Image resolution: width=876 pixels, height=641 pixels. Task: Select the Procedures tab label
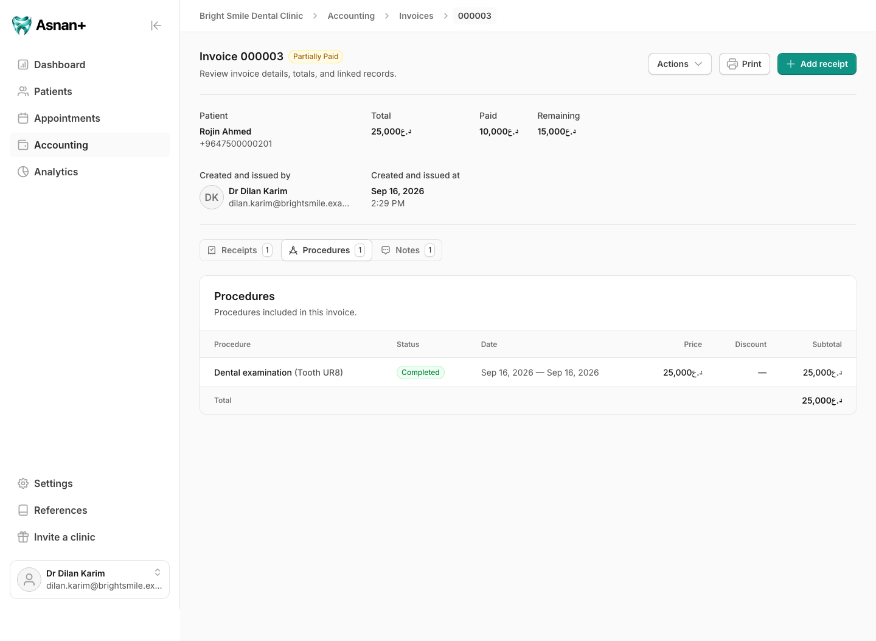[326, 250]
